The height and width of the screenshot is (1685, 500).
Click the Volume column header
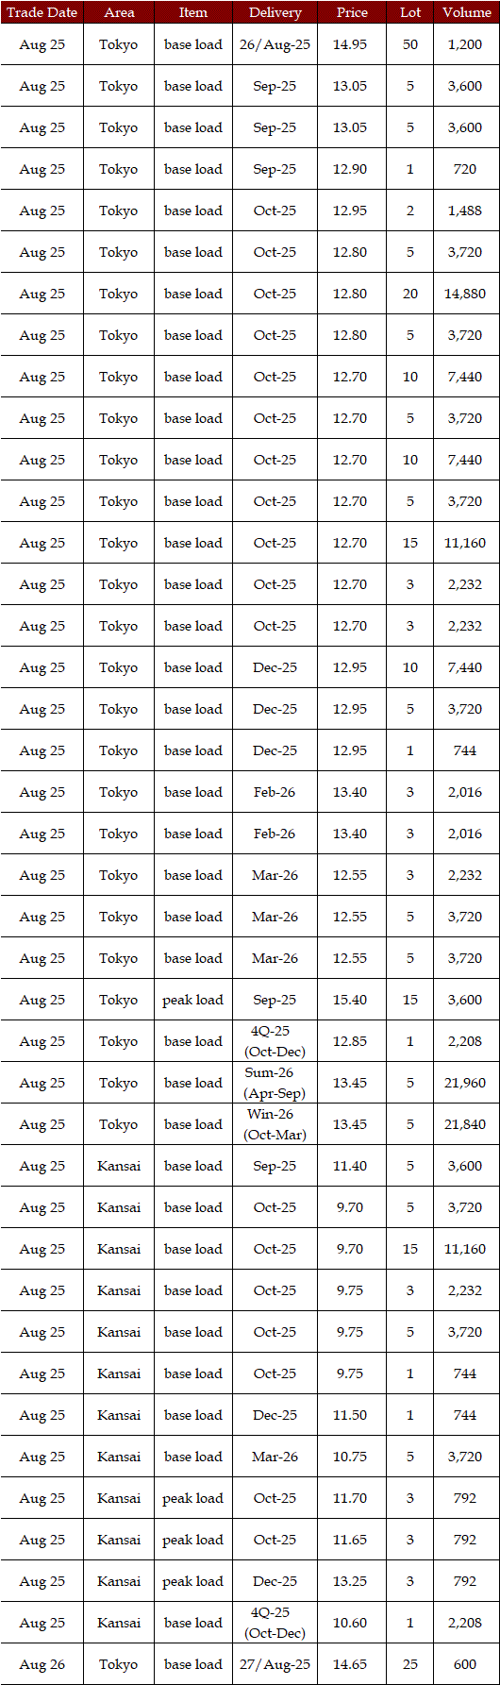pos(466,12)
